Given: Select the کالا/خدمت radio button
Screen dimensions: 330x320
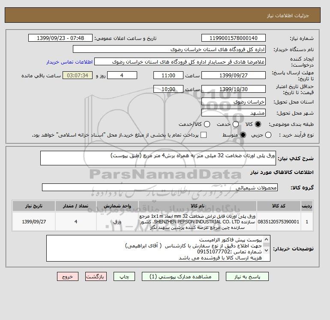Looking at the screenshot, I should coord(207,124).
